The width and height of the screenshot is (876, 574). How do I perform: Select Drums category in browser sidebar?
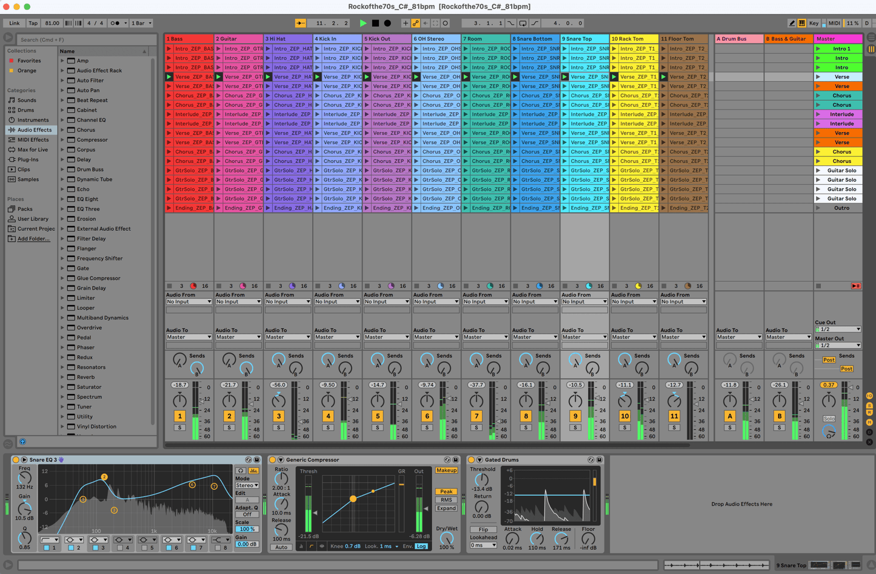coord(25,110)
